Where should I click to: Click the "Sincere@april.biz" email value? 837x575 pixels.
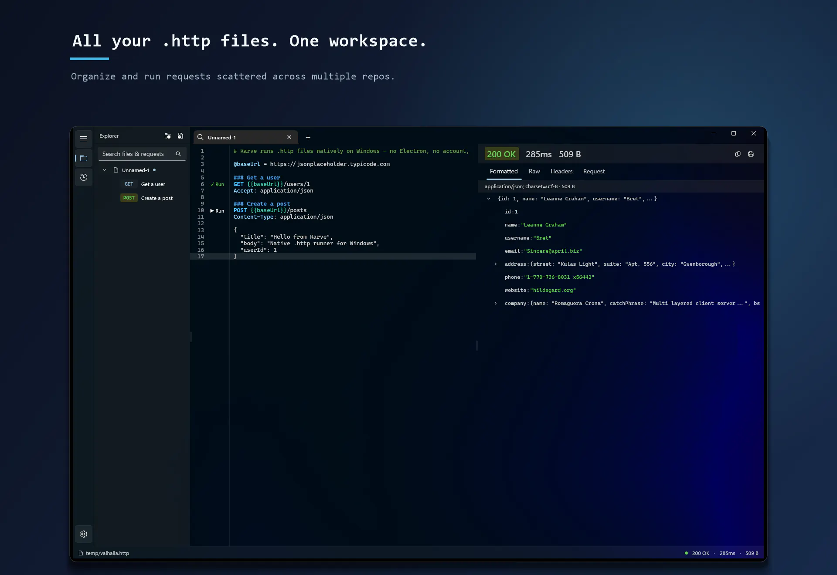tap(553, 251)
